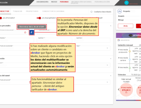The image size is (141, 108).
Task: Click the Apellido 1 input field
Action: pyautogui.click(x=54, y=40)
